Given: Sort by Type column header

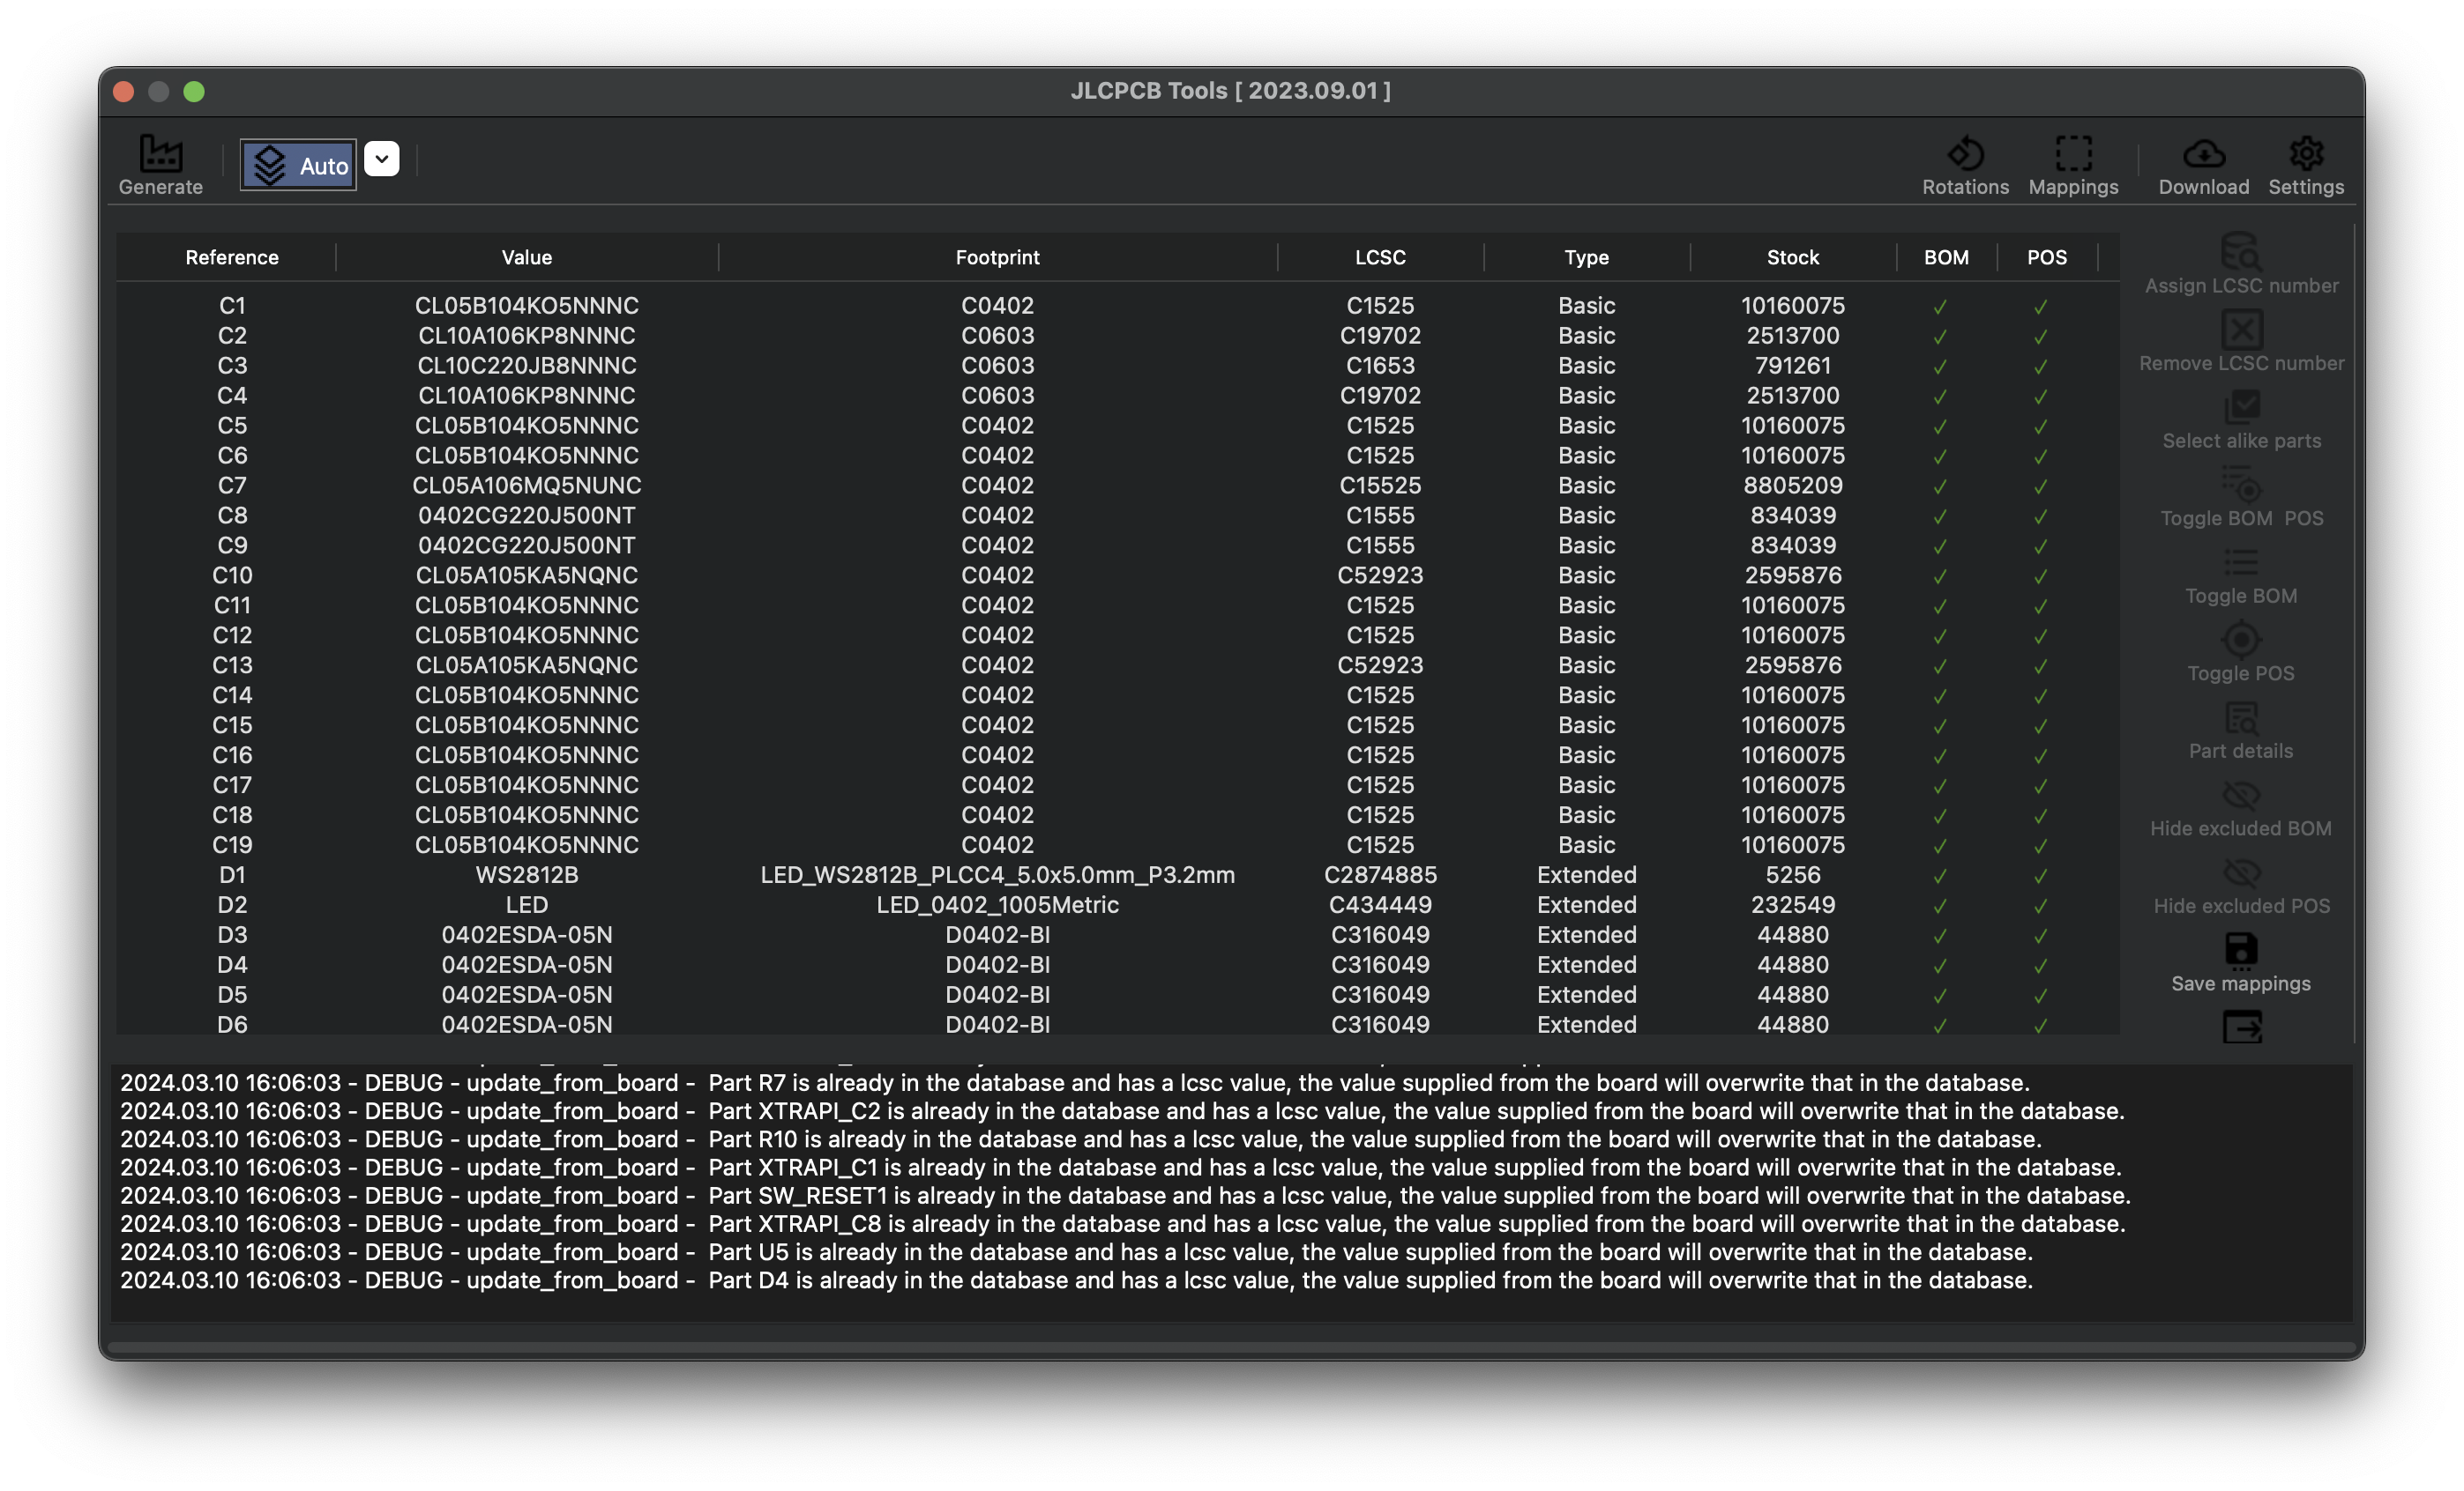Looking at the screenshot, I should tap(1586, 256).
